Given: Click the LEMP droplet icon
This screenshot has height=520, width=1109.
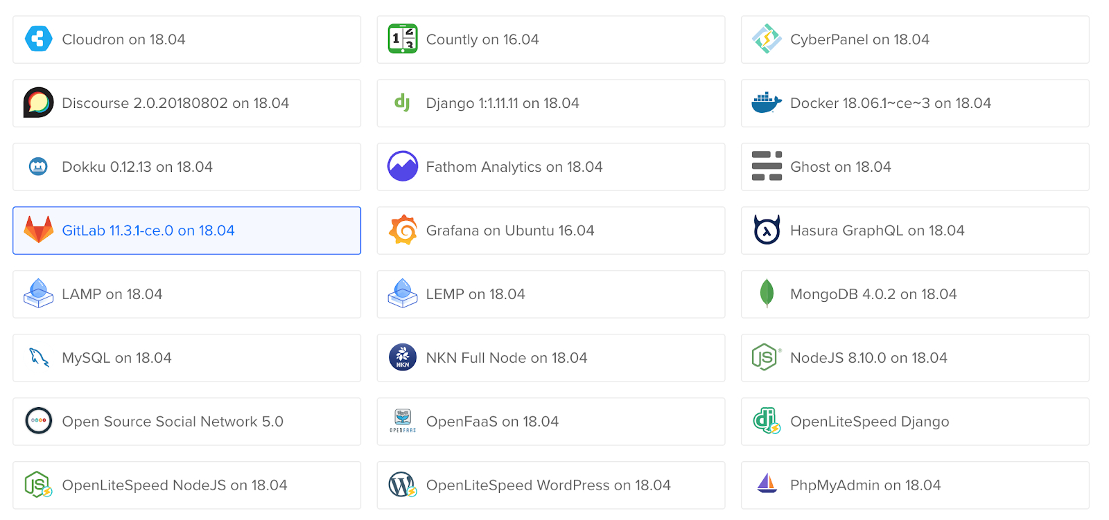Looking at the screenshot, I should pyautogui.click(x=403, y=294).
